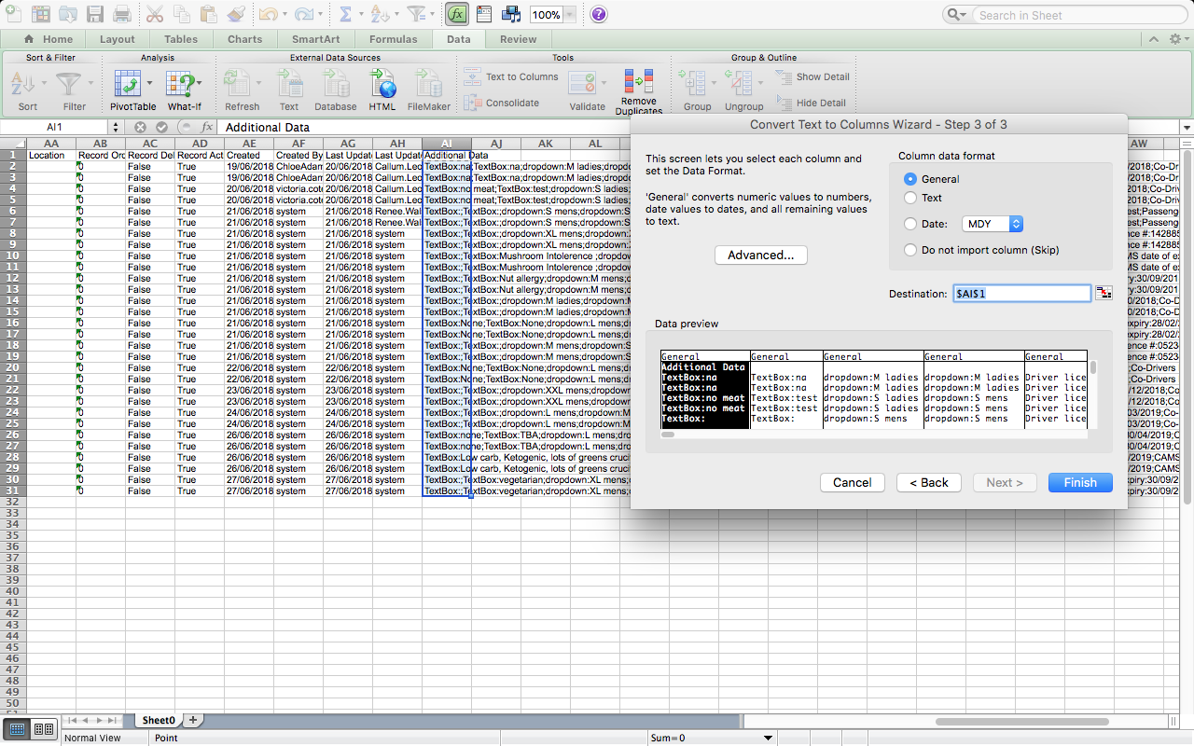Click the horizontal scrollbar under the sheet
1194x746 pixels.
click(x=1026, y=721)
